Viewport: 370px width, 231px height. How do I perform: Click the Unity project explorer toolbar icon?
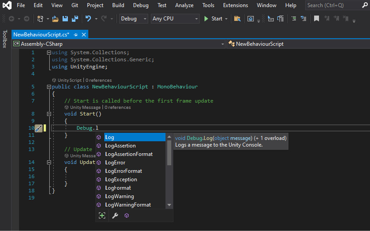[x=250, y=19]
